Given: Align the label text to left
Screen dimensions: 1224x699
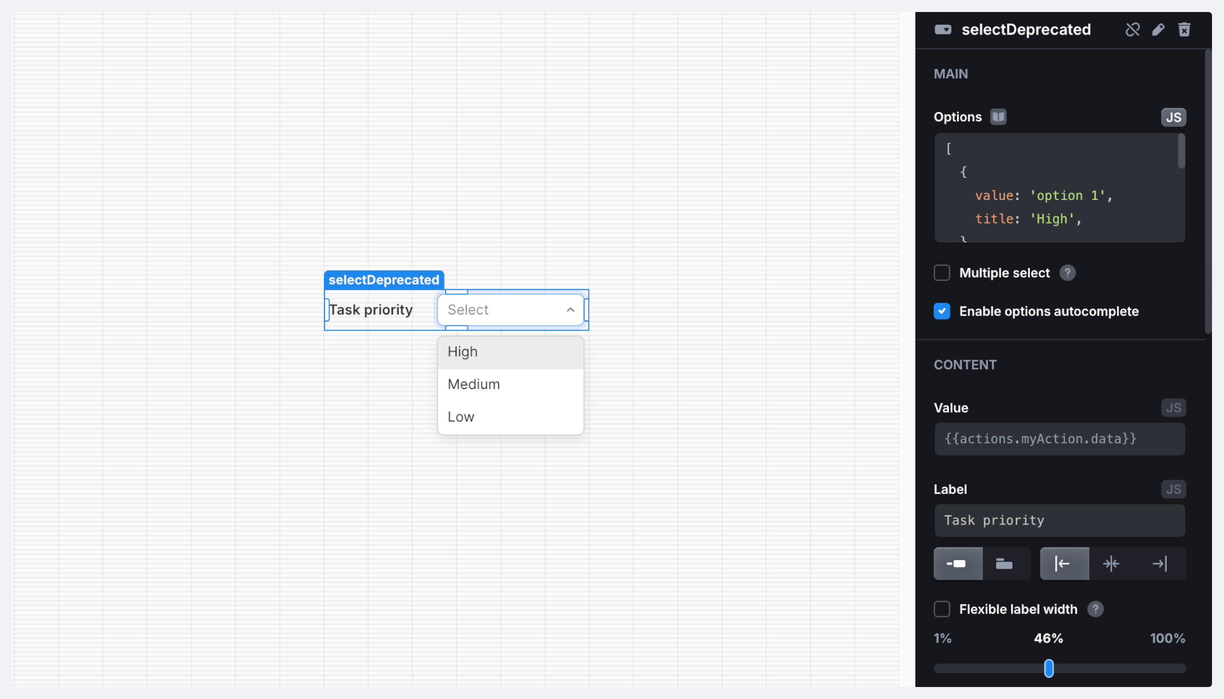Looking at the screenshot, I should click(1063, 563).
